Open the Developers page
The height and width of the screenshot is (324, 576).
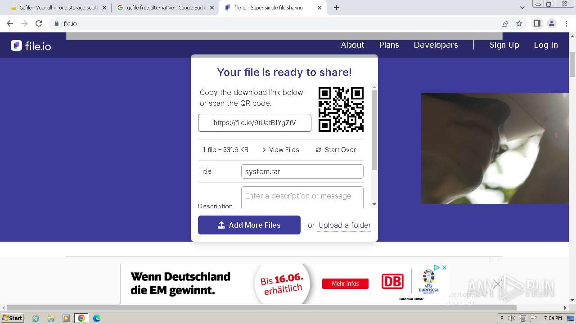(x=436, y=45)
